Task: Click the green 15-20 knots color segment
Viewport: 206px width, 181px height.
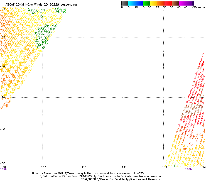Action: 146,3
